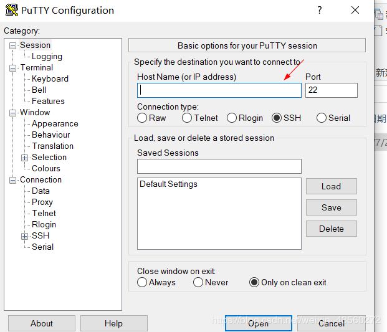Open the Appearance category

tap(55, 123)
